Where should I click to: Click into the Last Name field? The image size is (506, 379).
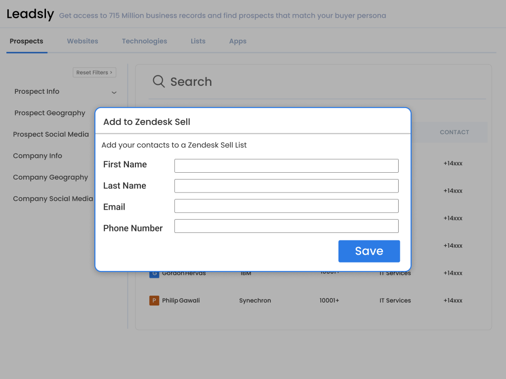(x=286, y=186)
